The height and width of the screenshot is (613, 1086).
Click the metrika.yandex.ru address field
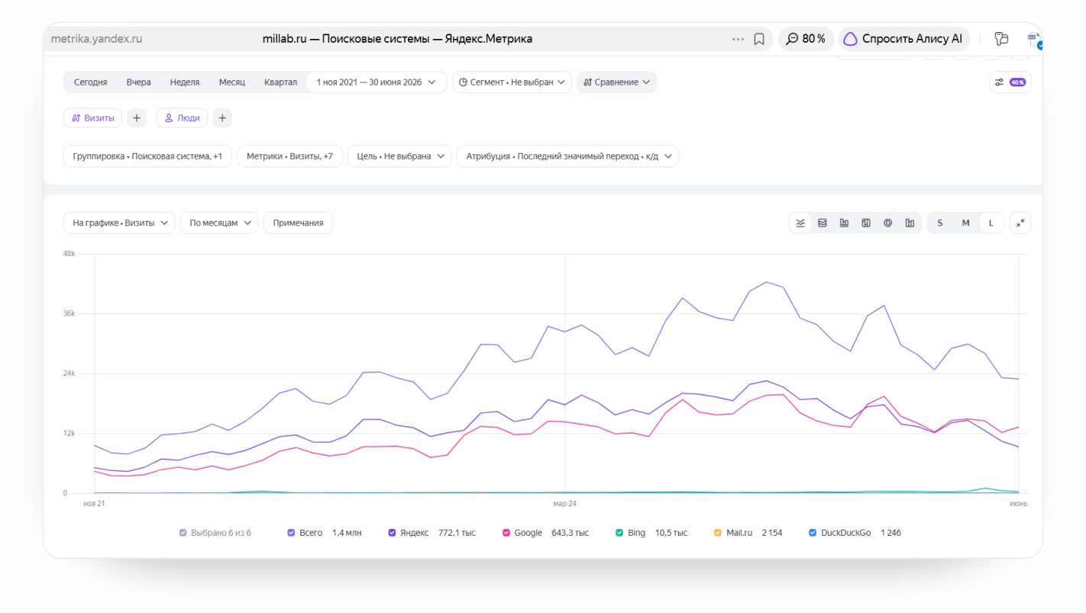(96, 39)
